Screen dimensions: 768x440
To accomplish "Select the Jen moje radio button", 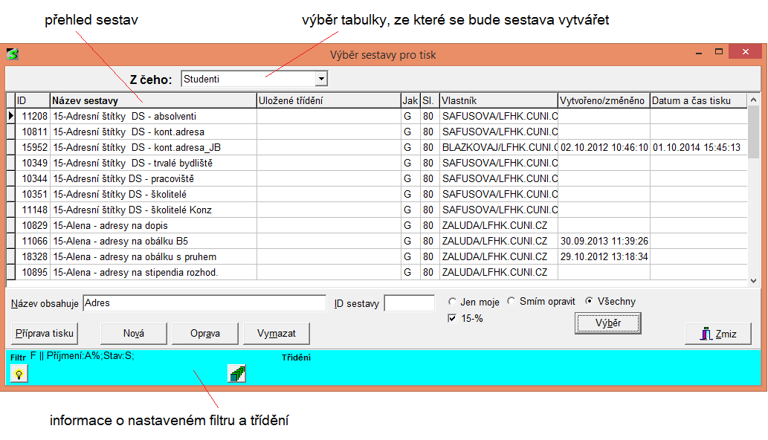I will (x=453, y=302).
